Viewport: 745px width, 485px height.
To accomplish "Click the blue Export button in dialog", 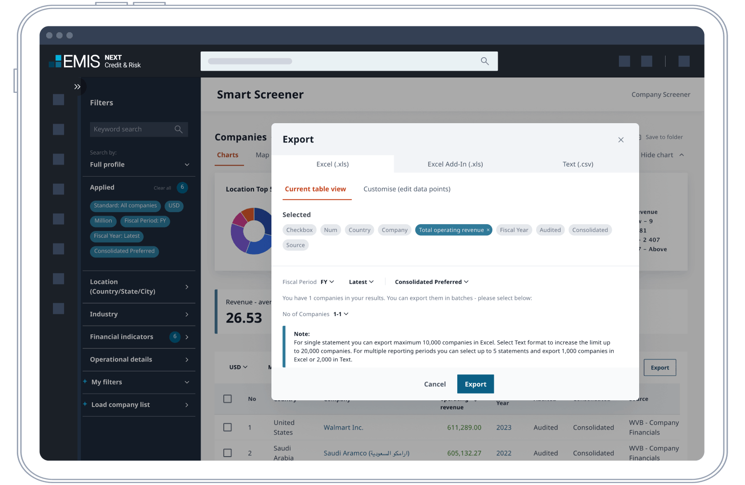I will 475,384.
